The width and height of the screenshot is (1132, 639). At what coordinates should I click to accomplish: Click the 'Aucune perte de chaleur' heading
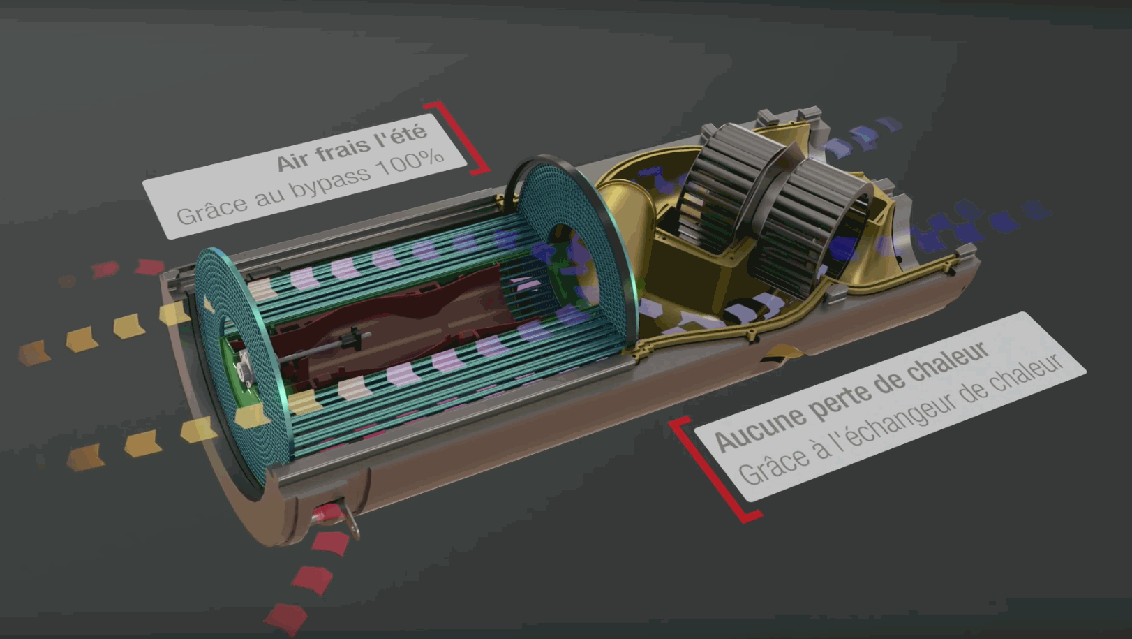(852, 395)
